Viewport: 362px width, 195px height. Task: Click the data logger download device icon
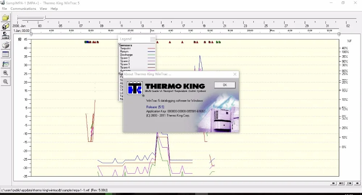pyautogui.click(x=5, y=26)
